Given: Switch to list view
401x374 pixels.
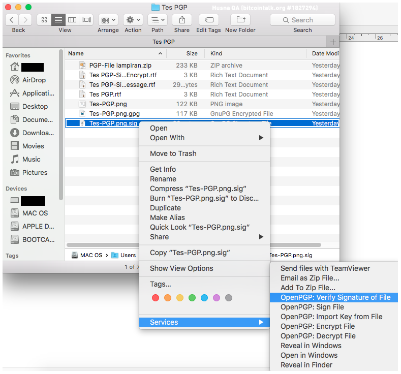Looking at the screenshot, I should coord(58,20).
